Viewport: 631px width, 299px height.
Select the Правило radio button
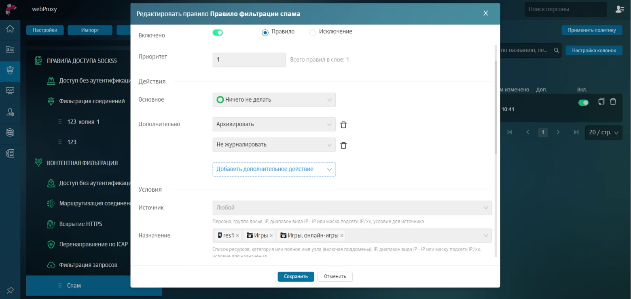click(265, 33)
